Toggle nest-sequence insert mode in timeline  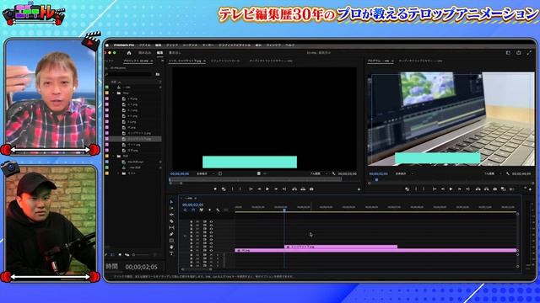[x=185, y=210]
